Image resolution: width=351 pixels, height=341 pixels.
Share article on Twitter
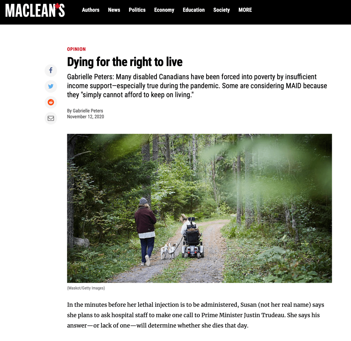[51, 86]
